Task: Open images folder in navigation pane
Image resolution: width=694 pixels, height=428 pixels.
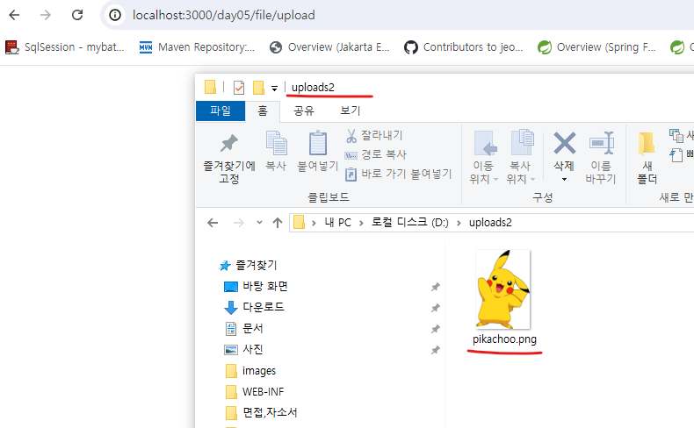Action: click(250, 371)
